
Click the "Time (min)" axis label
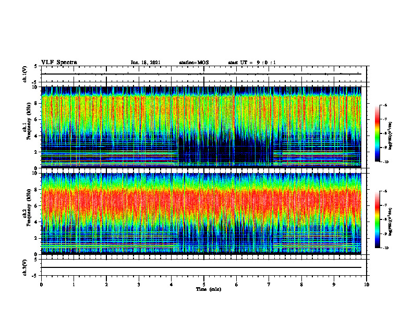tap(209, 289)
